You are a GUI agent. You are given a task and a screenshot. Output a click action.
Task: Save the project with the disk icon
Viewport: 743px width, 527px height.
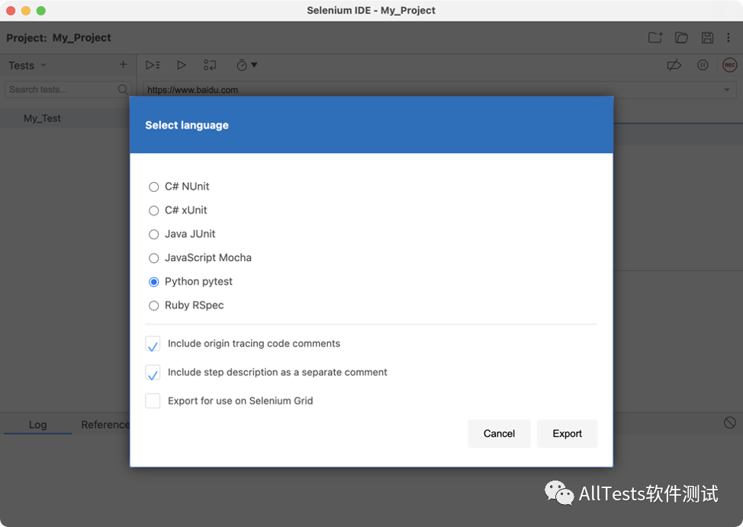click(x=707, y=37)
